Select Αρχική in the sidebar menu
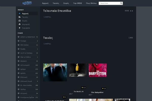Screen dimensions: 152x101 pos(28,14)
